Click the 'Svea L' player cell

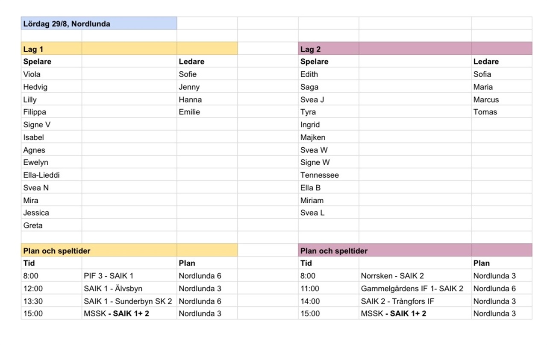click(328, 213)
